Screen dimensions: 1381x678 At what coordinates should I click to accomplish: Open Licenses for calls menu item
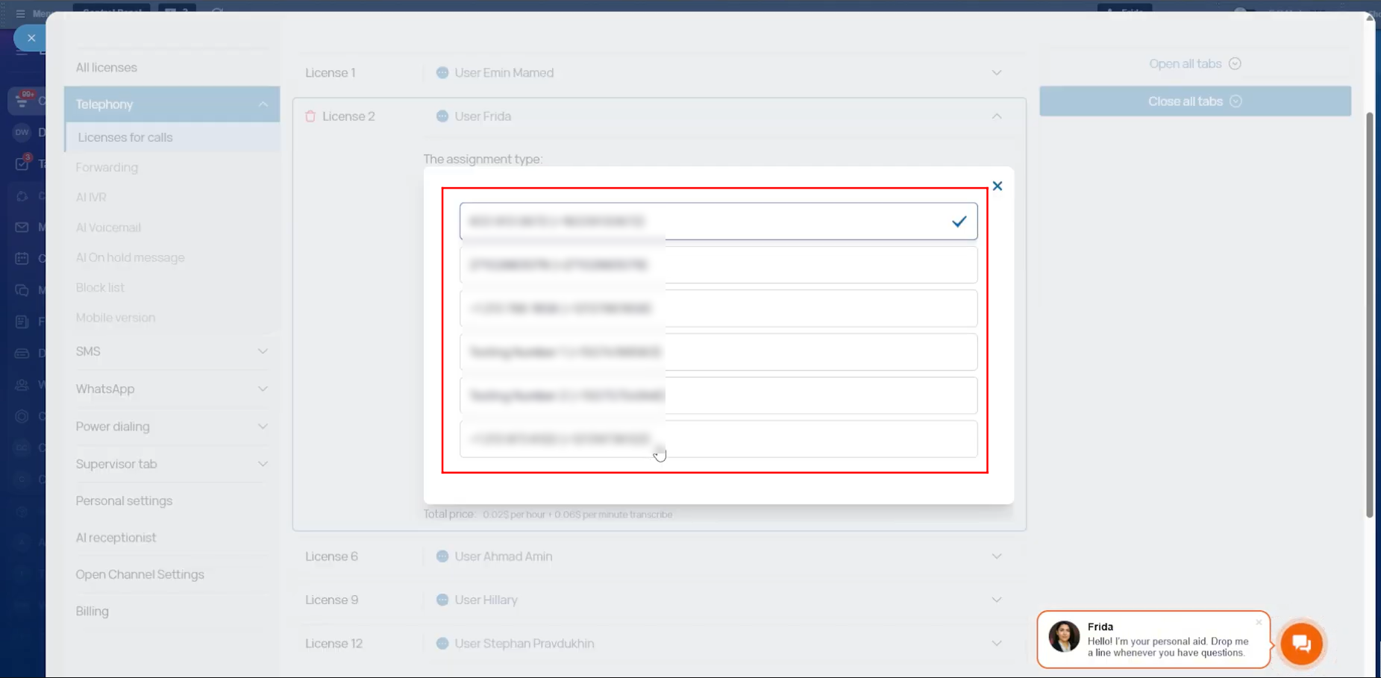coord(125,137)
